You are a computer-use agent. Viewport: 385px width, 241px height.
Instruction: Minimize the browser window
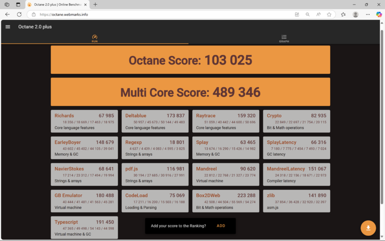tap(354, 5)
